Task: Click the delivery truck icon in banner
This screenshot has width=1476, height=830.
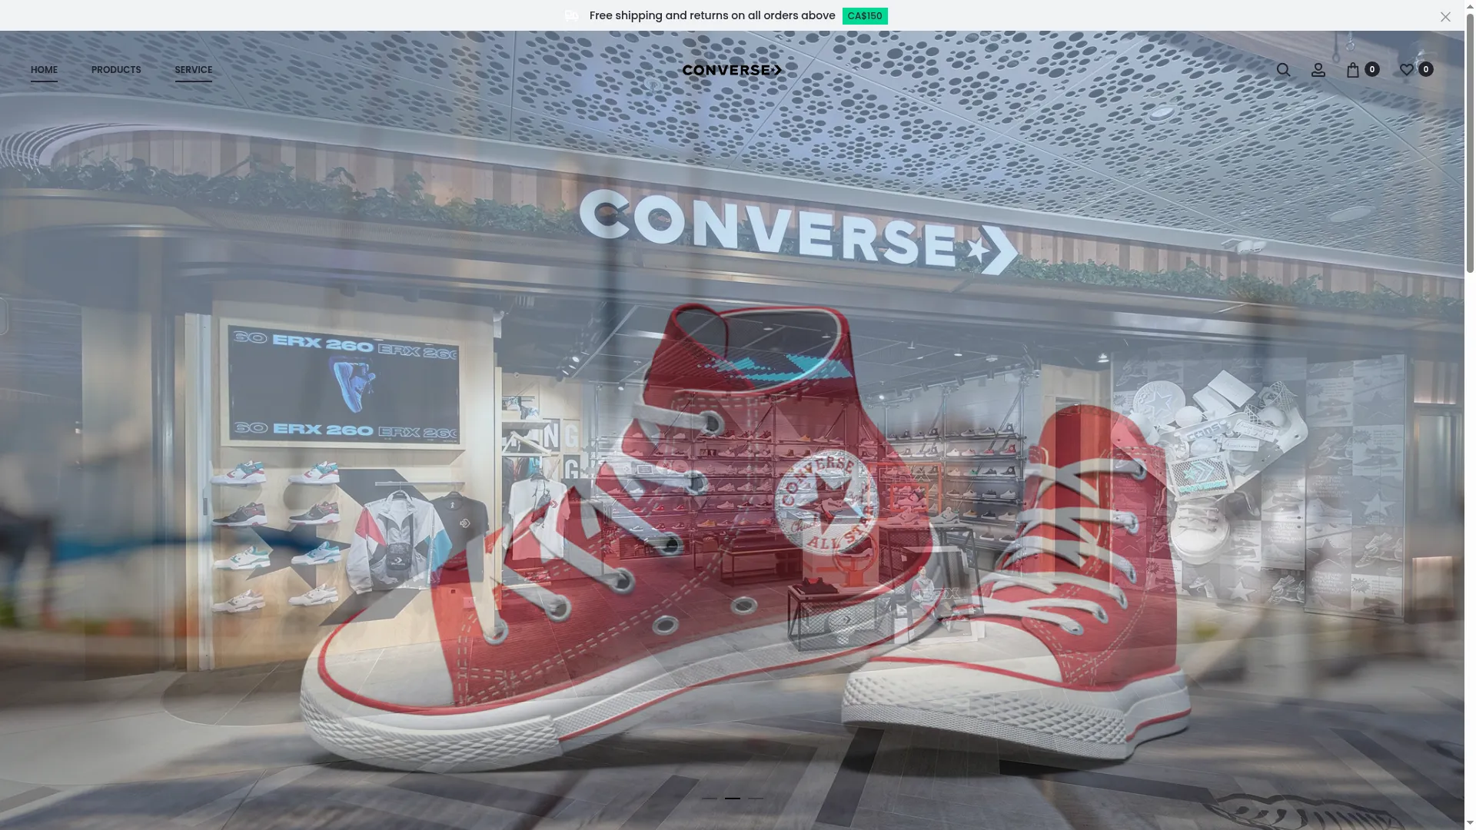Action: [571, 15]
